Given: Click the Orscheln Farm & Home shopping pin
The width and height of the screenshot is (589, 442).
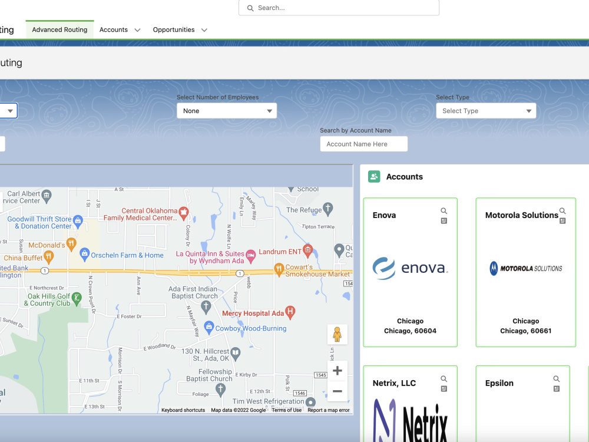Looking at the screenshot, I should [84, 254].
